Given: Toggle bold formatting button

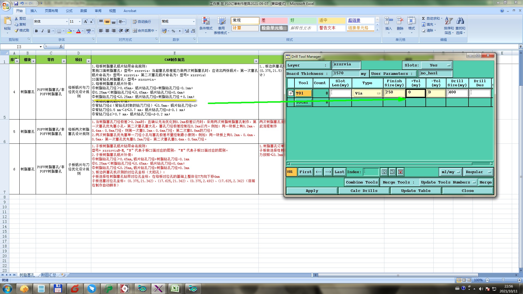Looking at the screenshot, I should (36, 31).
